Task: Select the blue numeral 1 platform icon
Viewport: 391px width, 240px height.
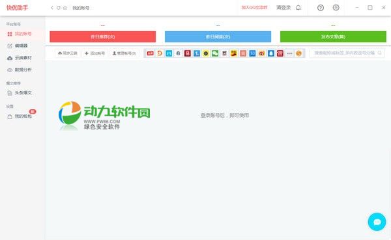Action: 197,53
